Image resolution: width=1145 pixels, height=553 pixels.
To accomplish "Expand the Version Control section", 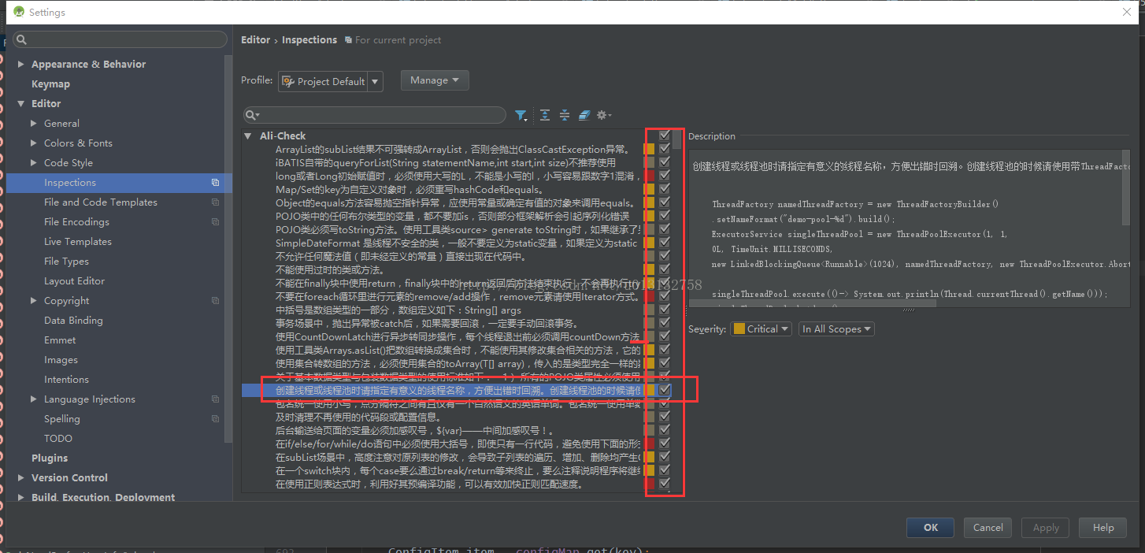I will tap(20, 478).
